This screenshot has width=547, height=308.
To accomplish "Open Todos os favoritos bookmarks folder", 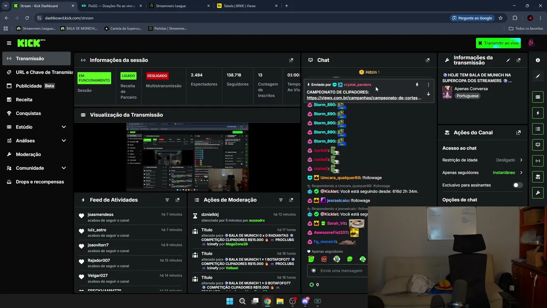I will tap(526, 29).
